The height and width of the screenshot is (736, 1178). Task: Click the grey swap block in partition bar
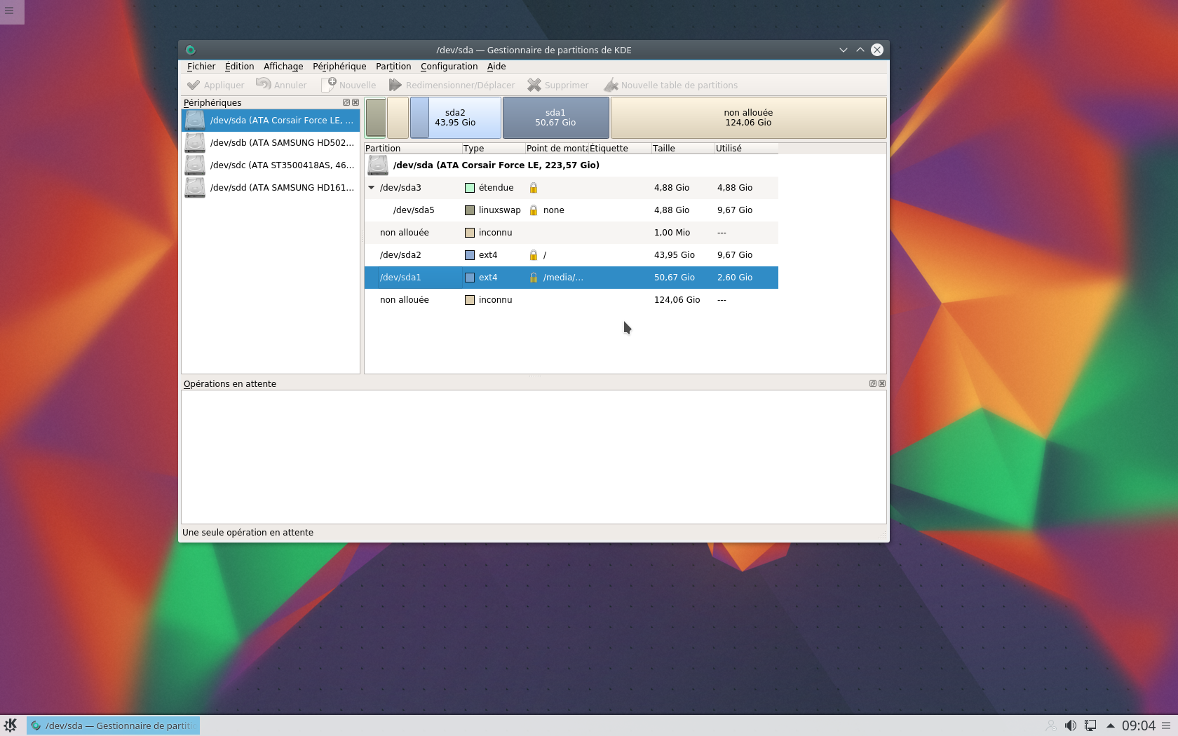click(x=376, y=118)
